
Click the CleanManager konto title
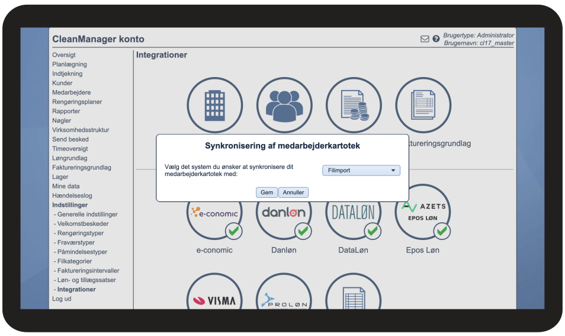tap(98, 39)
